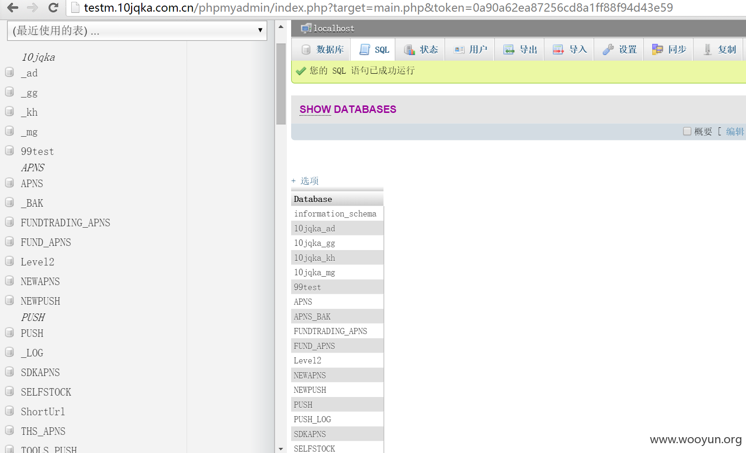Click the database icon next to Level2
The height and width of the screenshot is (453, 746).
click(9, 261)
